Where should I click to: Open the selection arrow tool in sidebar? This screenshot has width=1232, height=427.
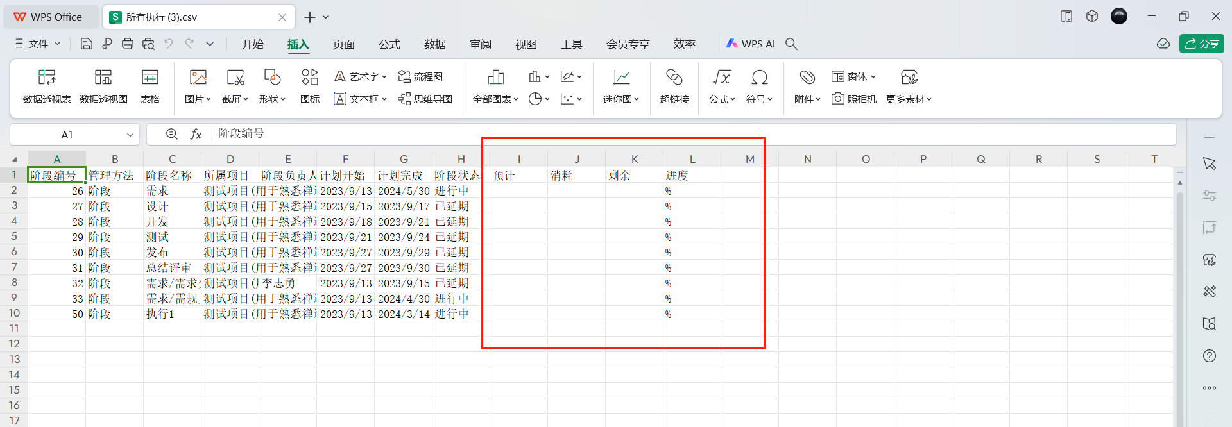click(x=1210, y=163)
